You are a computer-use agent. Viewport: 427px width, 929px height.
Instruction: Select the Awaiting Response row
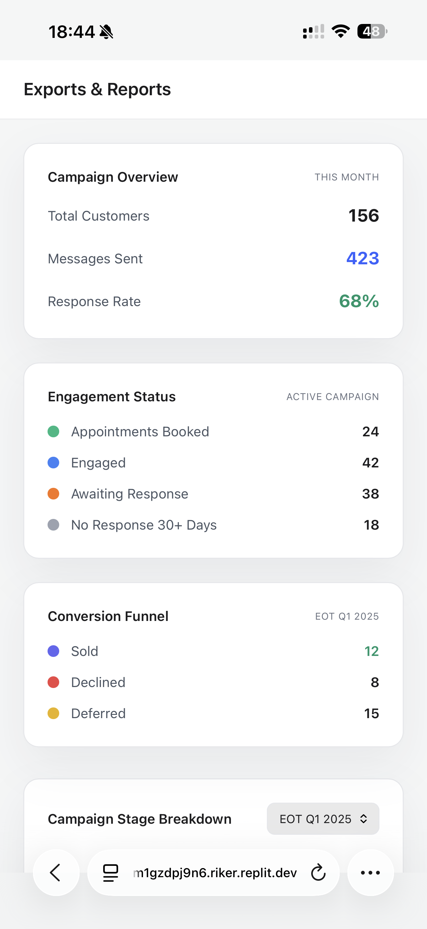point(213,493)
